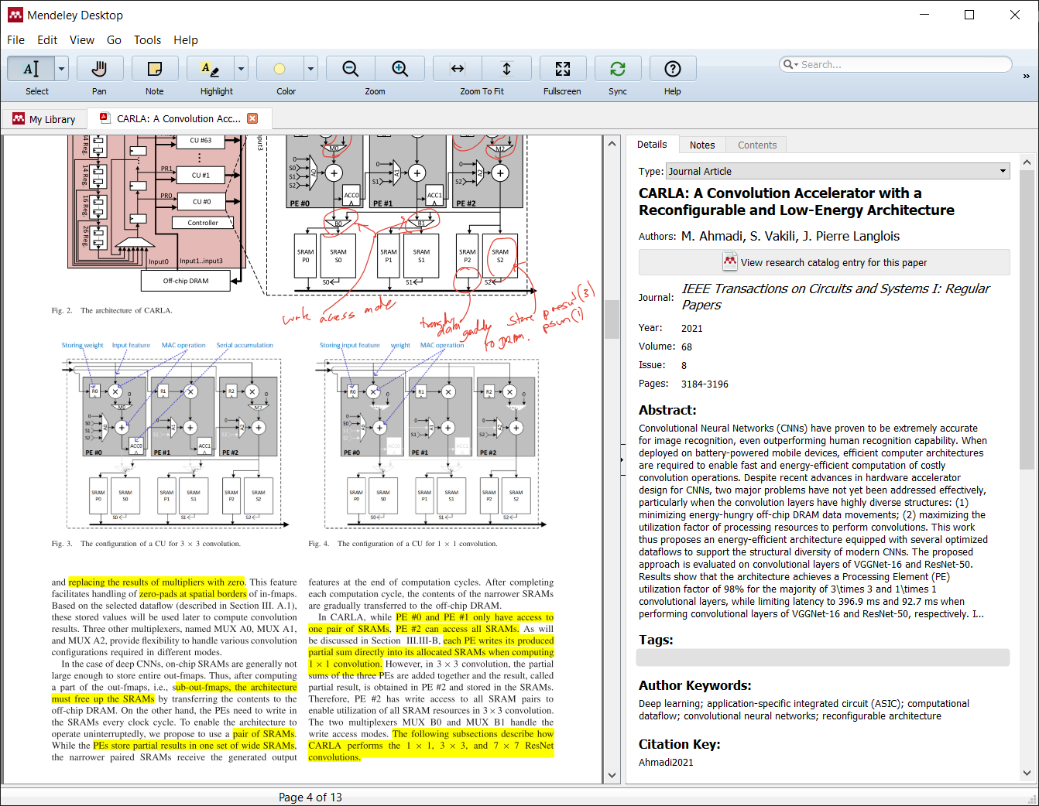Choose the Highlight text tool
Viewport: 1039px width, 806px height.
coord(210,69)
